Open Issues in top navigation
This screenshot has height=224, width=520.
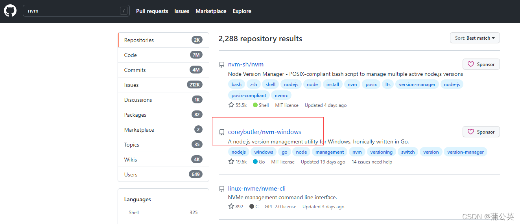182,11
